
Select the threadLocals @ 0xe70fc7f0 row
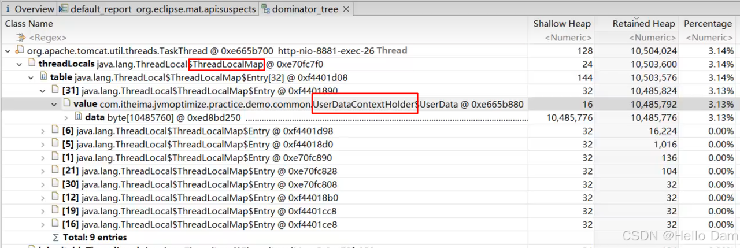pyautogui.click(x=370, y=64)
